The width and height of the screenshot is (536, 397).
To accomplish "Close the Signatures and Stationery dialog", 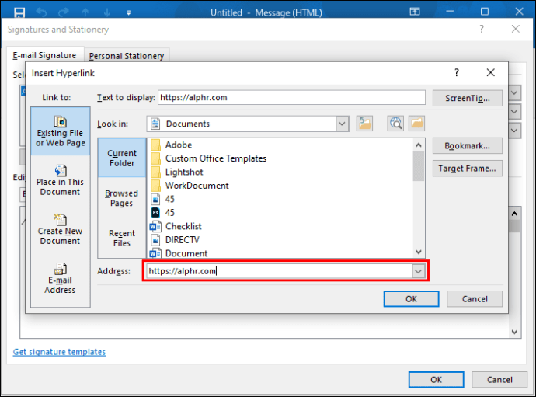I will coord(516,29).
